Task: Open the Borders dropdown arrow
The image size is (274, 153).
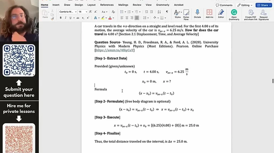Action: pos(165,18)
